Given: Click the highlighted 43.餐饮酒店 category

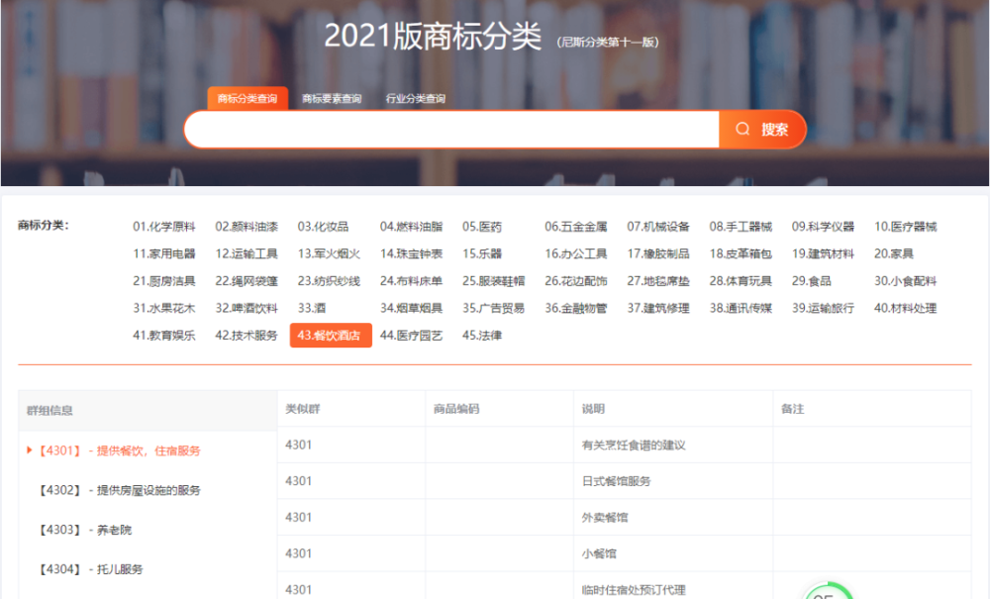Looking at the screenshot, I should (x=331, y=335).
